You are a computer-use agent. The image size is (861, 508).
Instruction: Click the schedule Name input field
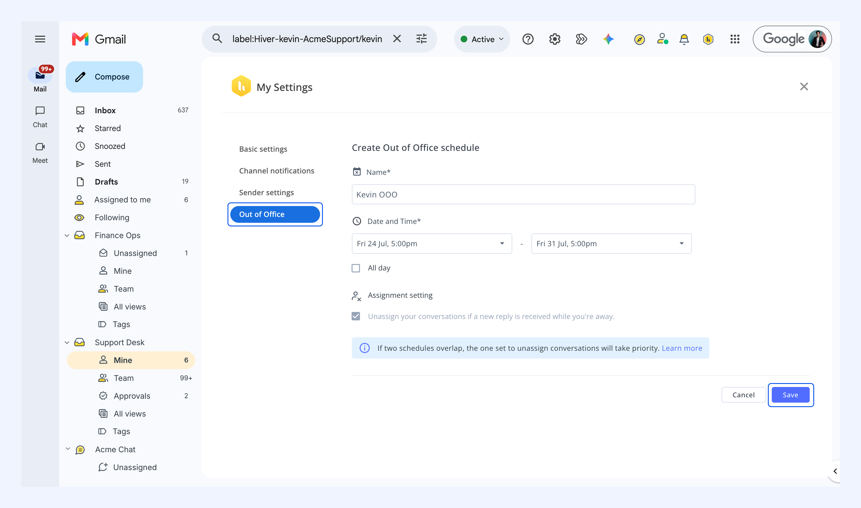pyautogui.click(x=523, y=194)
